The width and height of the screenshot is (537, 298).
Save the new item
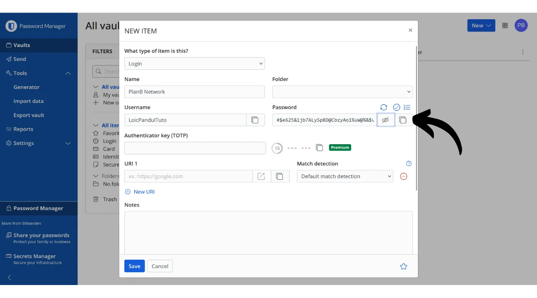click(x=134, y=266)
